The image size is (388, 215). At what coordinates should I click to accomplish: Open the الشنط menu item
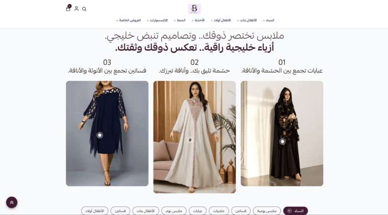(180, 20)
